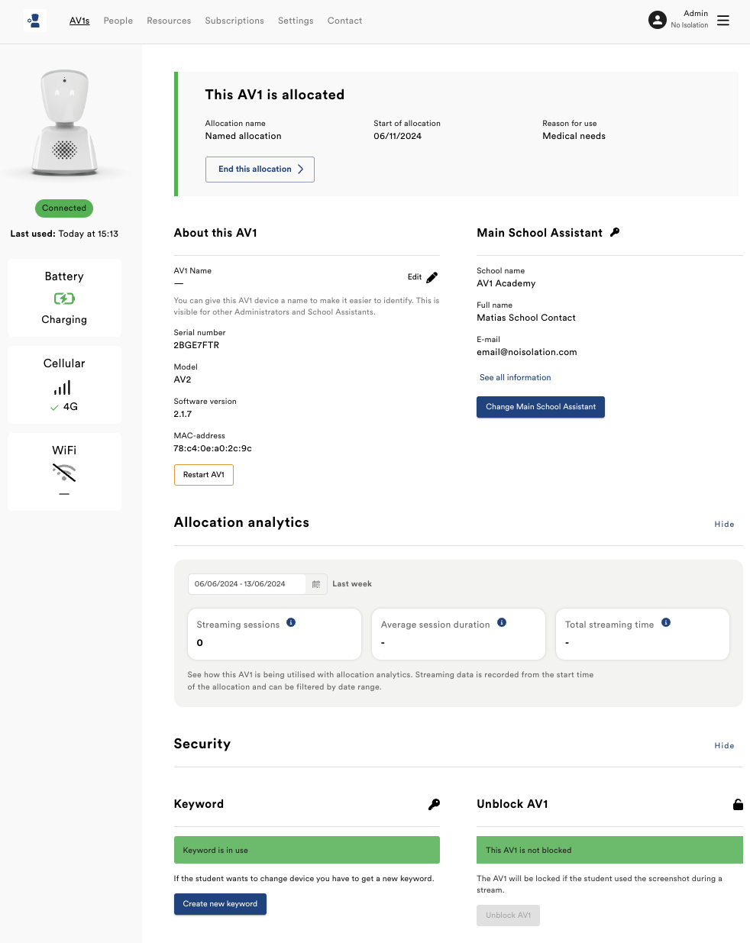This screenshot has width=750, height=943.
Task: Click the key icon beside Main School Assistant
Action: pyautogui.click(x=615, y=232)
